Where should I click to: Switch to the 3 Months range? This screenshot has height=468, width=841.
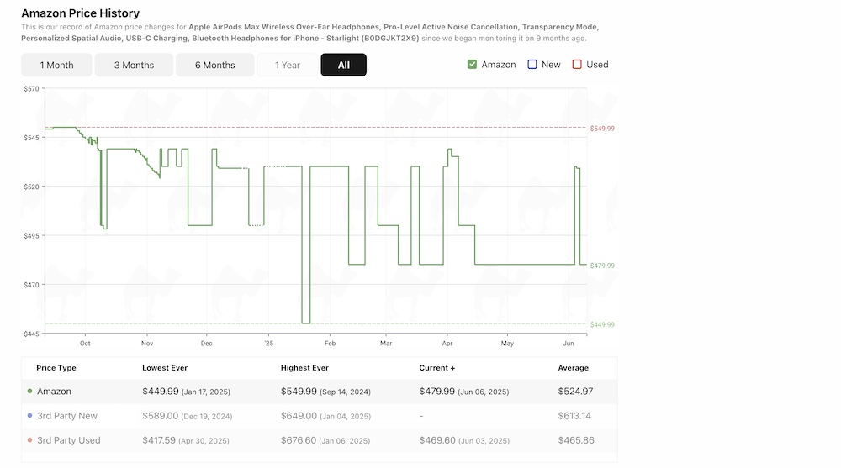point(134,65)
